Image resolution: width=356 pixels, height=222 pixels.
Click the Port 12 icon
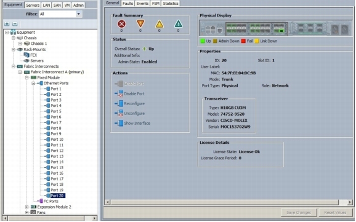pos(47,151)
